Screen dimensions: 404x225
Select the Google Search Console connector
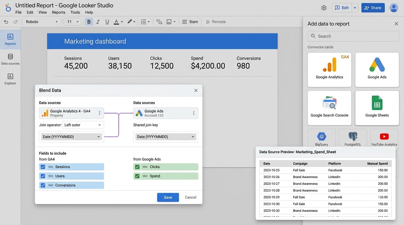tap(329, 108)
